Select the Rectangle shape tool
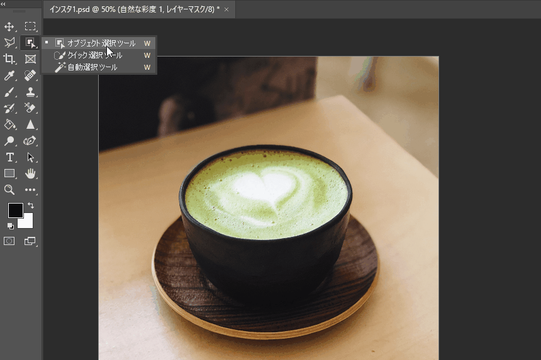 click(9, 173)
